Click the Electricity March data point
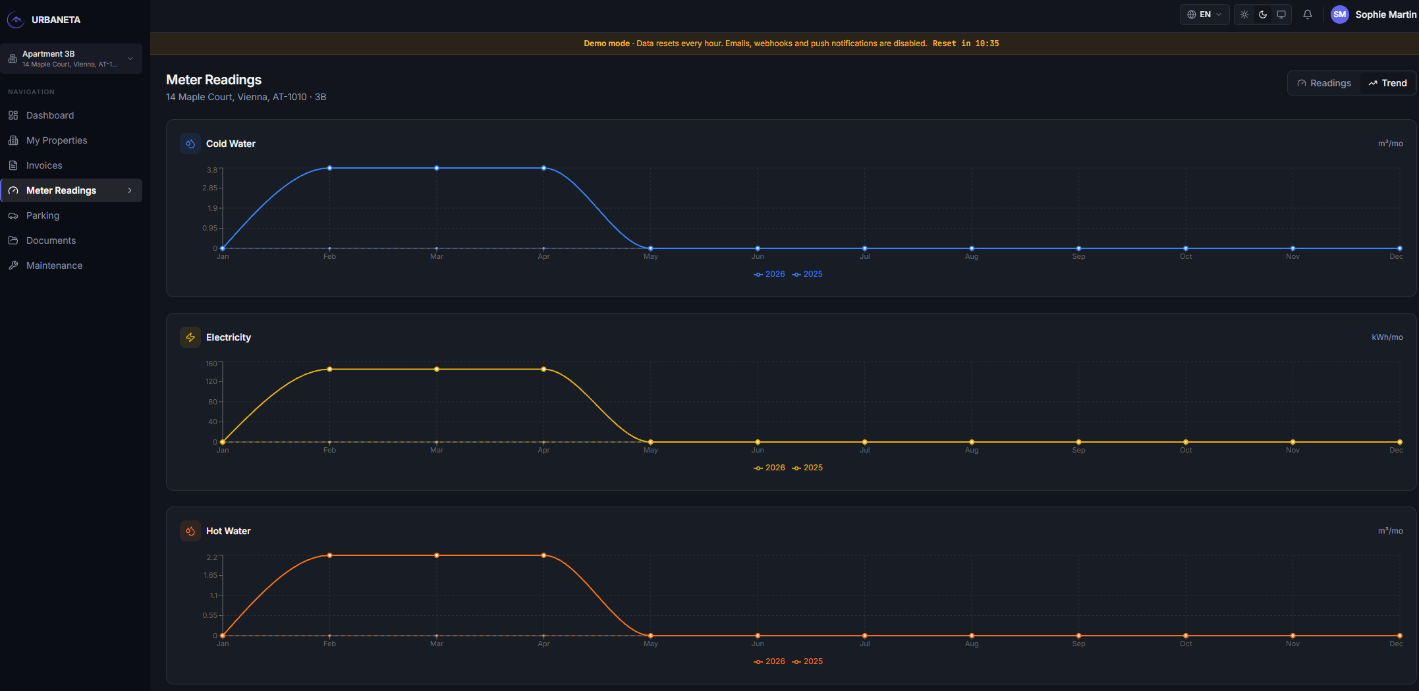Image resolution: width=1419 pixels, height=691 pixels. click(x=437, y=370)
